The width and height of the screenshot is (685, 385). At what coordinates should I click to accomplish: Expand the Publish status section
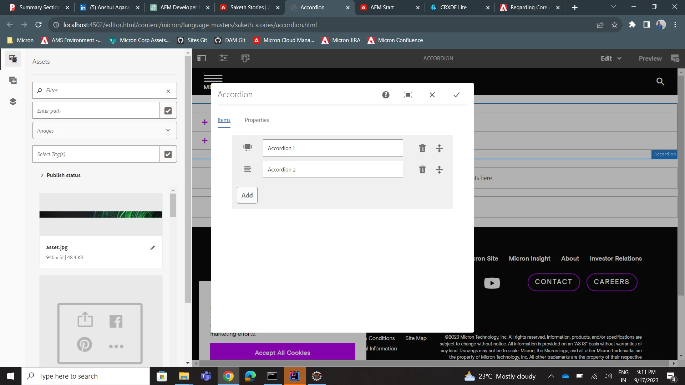coord(60,175)
